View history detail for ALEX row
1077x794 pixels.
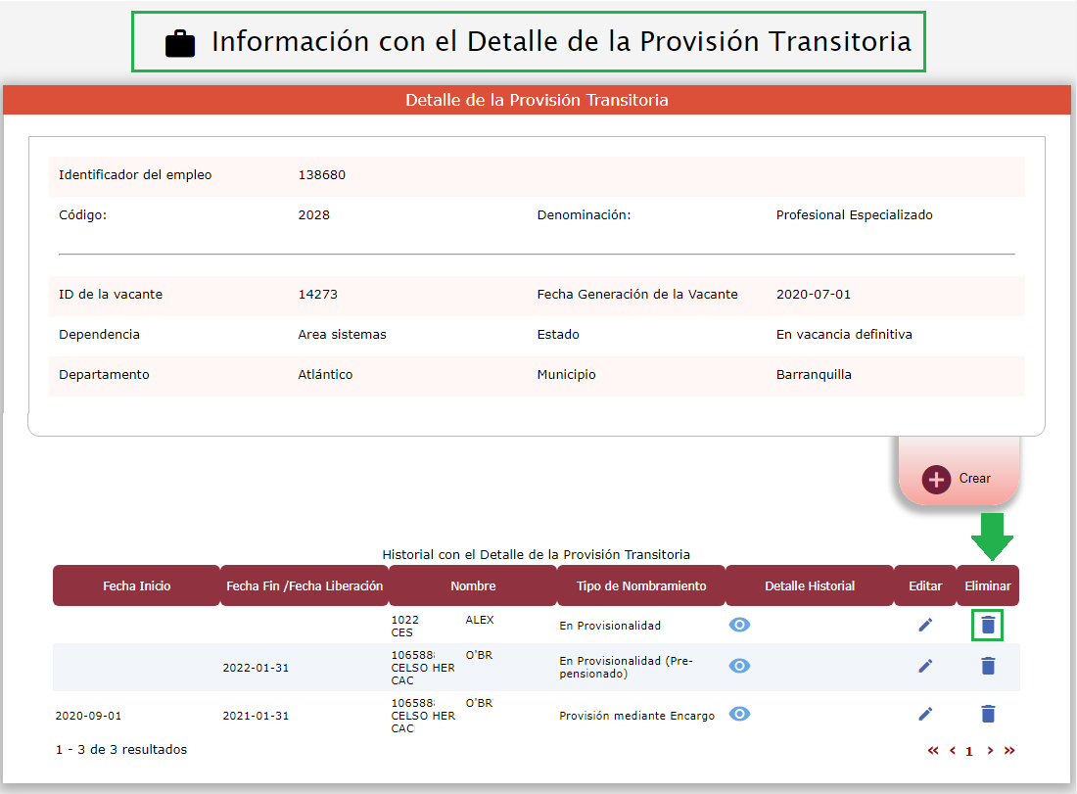[x=740, y=625]
